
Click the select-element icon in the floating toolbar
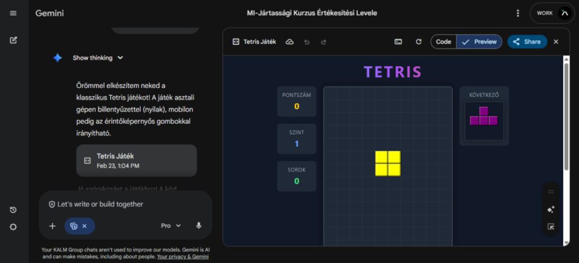551,227
